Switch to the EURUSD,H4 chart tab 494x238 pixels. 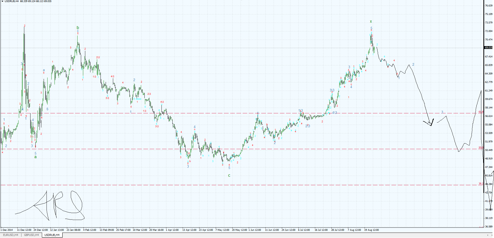(10, 235)
